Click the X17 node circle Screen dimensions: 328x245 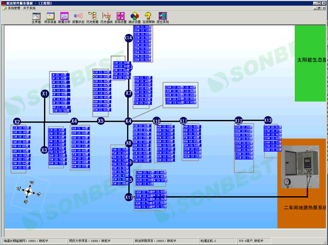pyautogui.click(x=129, y=197)
